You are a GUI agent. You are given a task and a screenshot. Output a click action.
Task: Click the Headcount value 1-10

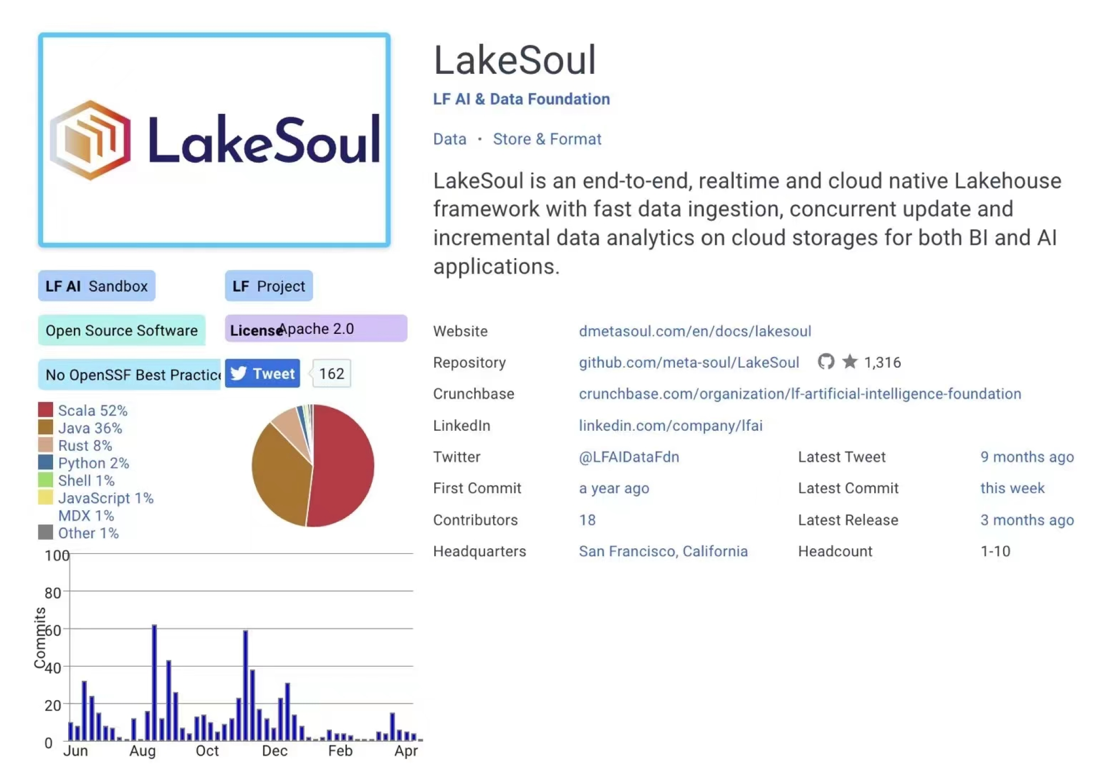(x=995, y=551)
